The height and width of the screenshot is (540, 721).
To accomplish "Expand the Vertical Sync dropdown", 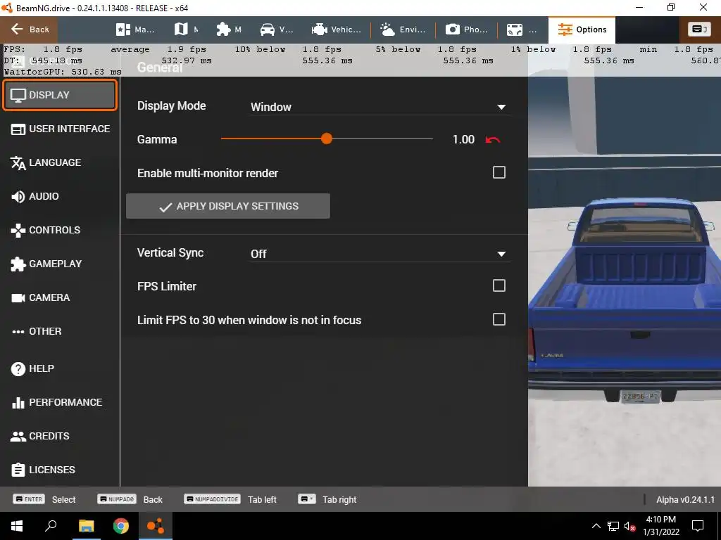I will click(x=380, y=254).
